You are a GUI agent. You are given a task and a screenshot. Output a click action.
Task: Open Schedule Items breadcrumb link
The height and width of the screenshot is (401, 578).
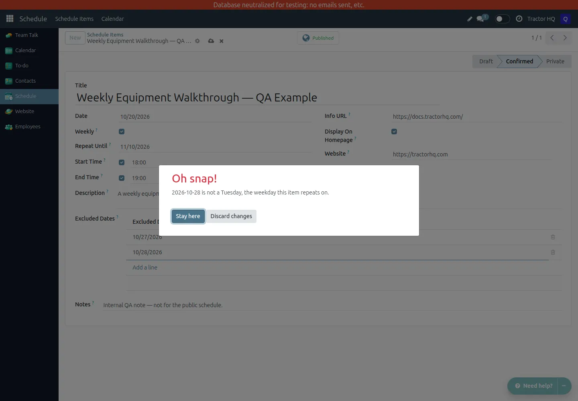[x=105, y=34]
